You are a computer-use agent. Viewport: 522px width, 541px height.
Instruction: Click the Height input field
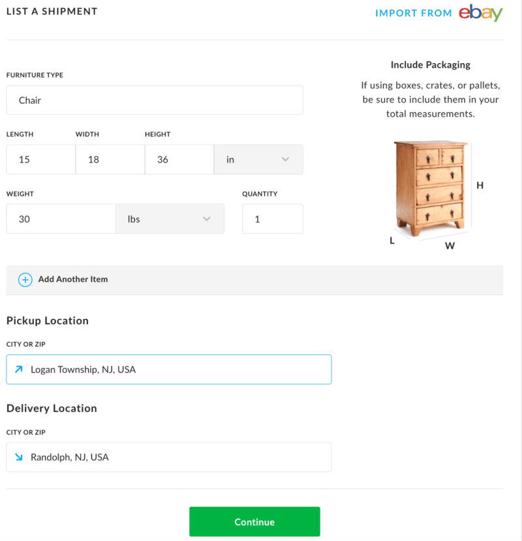tap(179, 159)
